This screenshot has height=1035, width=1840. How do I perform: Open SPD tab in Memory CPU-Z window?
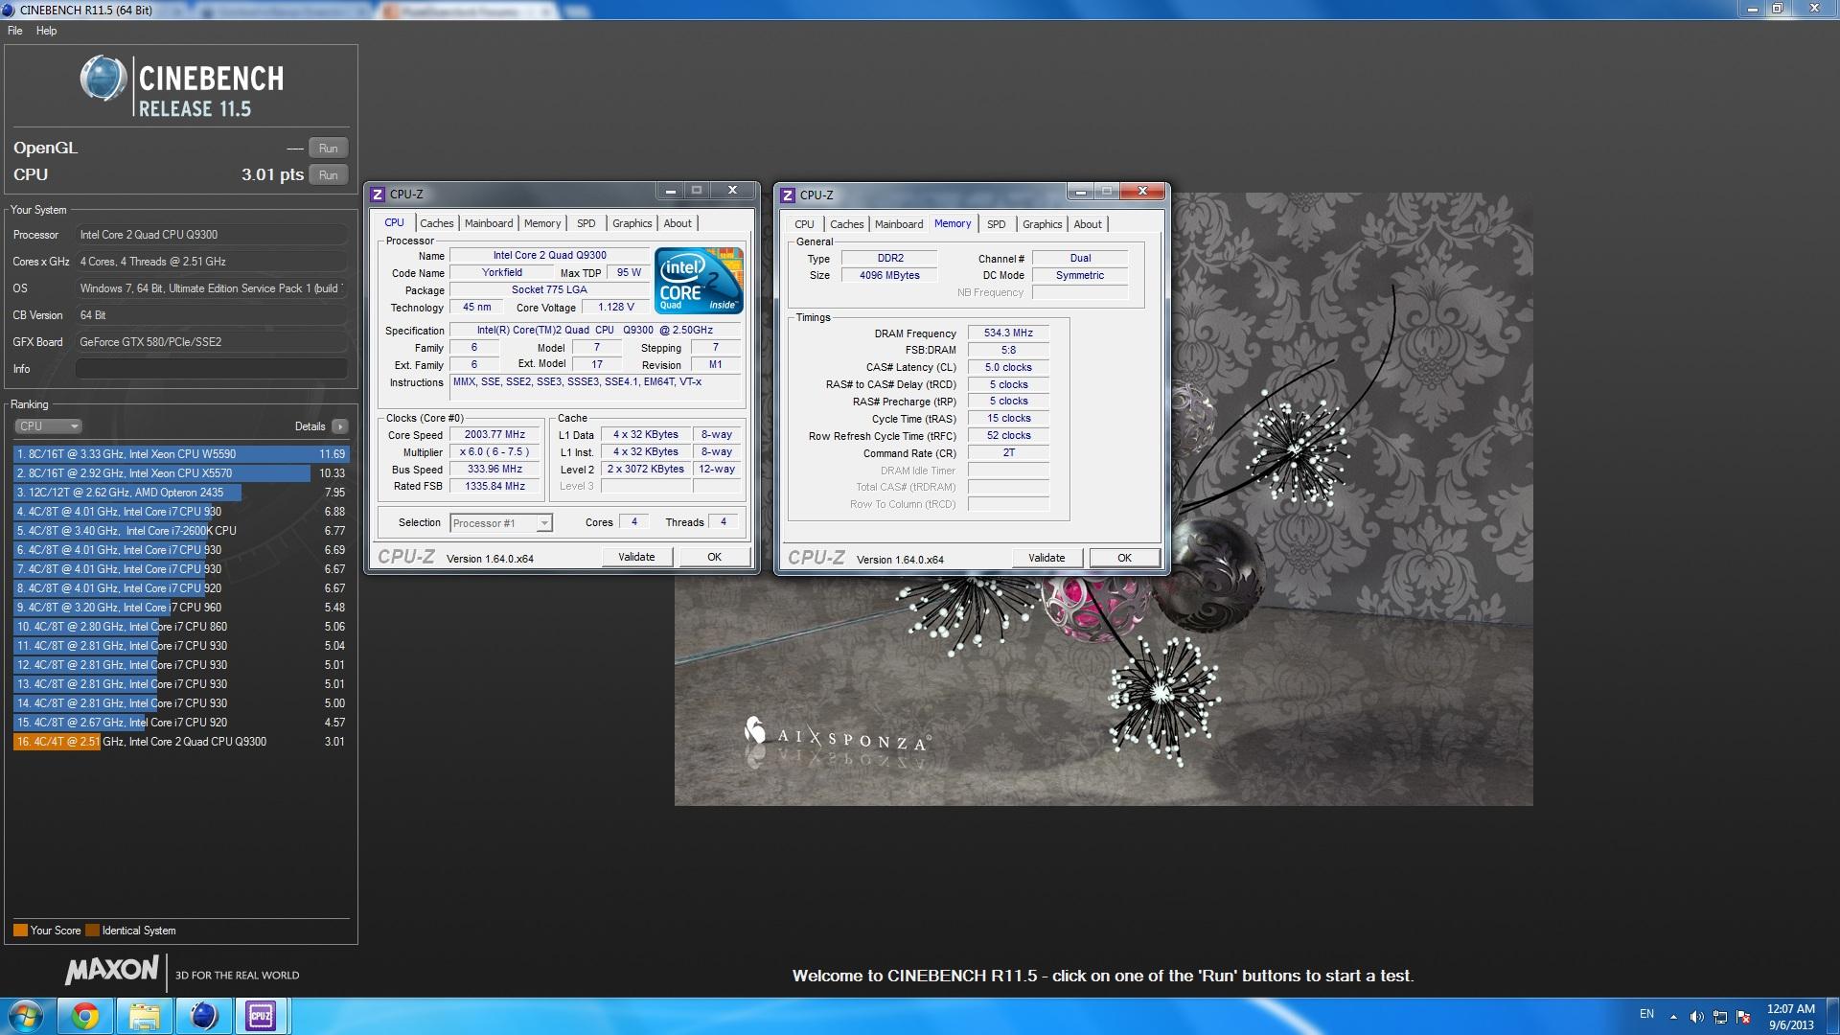coord(997,224)
